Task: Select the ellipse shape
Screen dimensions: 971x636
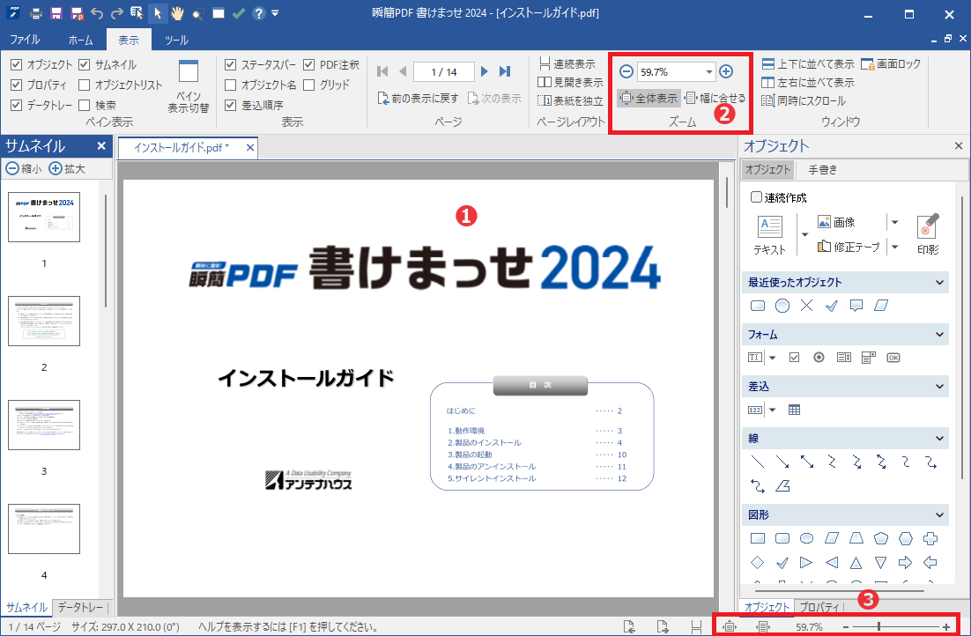Action: tap(806, 538)
